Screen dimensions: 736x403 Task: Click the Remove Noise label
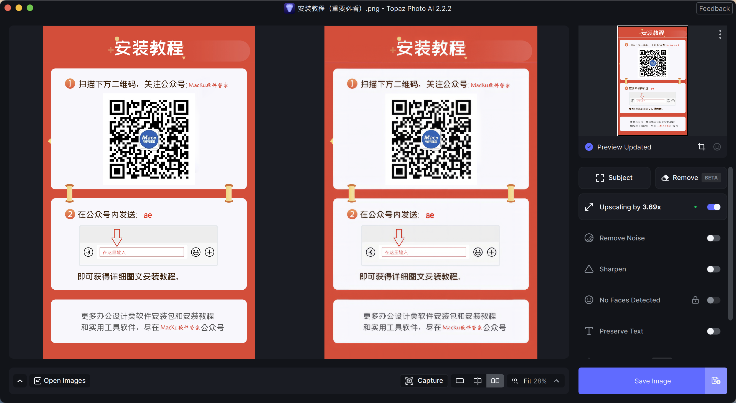point(622,238)
